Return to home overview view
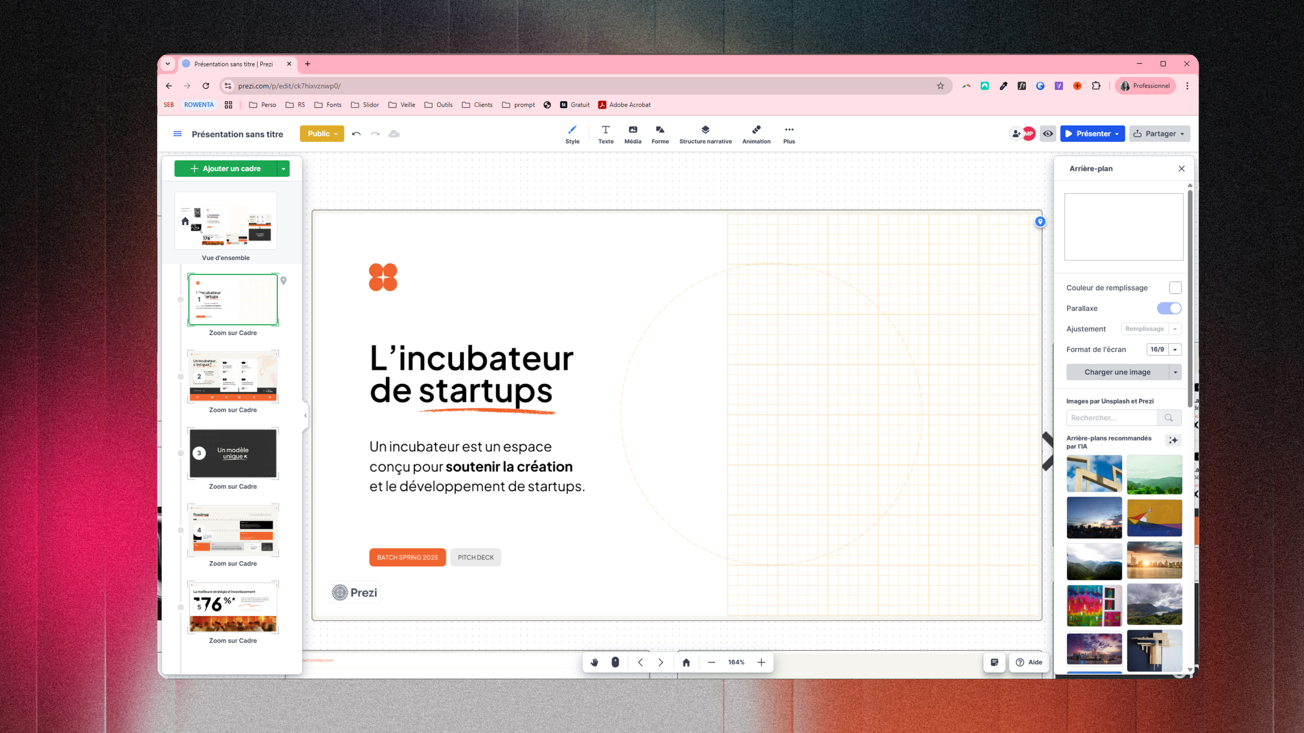Screen dimensions: 1304x733 (686, 662)
